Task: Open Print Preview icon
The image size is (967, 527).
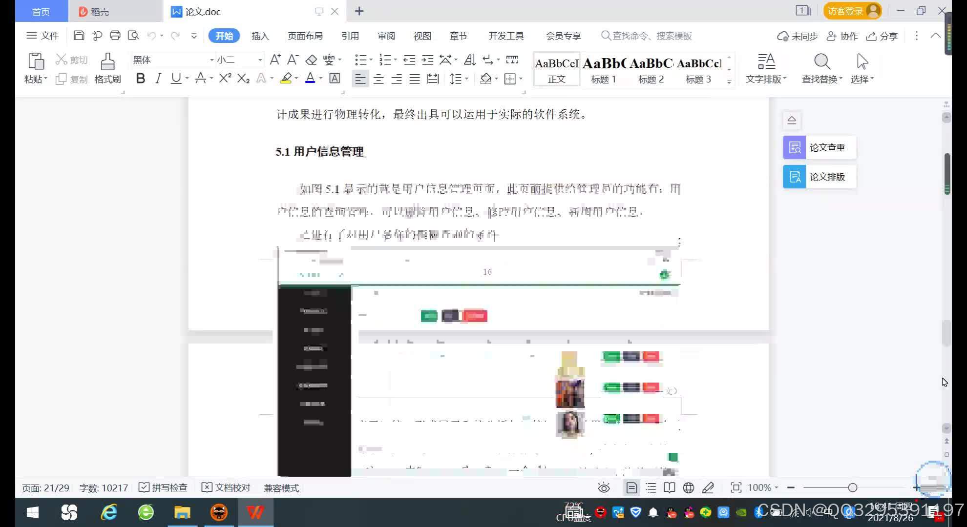Action: pyautogui.click(x=133, y=36)
